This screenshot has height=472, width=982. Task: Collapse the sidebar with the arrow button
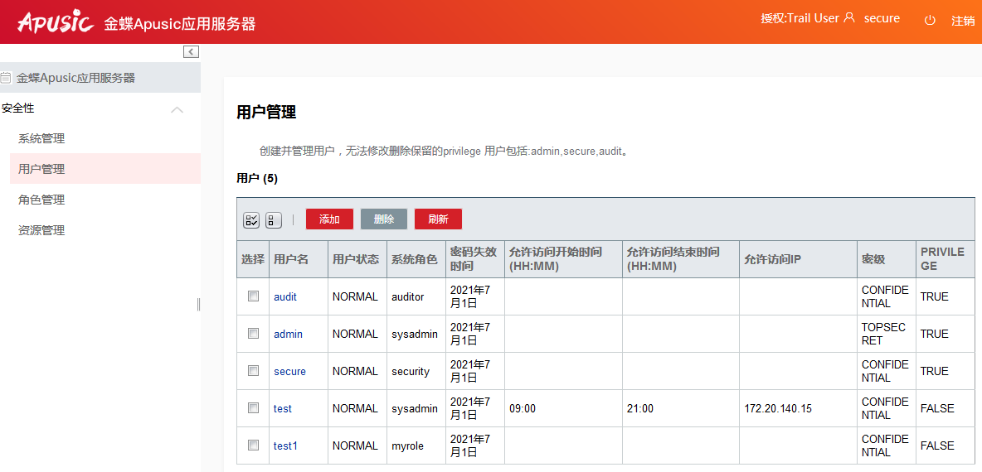tap(192, 51)
